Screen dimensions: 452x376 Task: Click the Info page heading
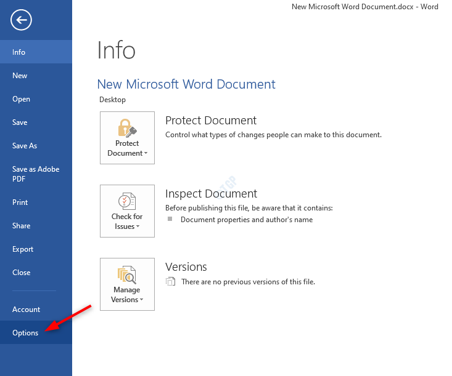coord(116,50)
